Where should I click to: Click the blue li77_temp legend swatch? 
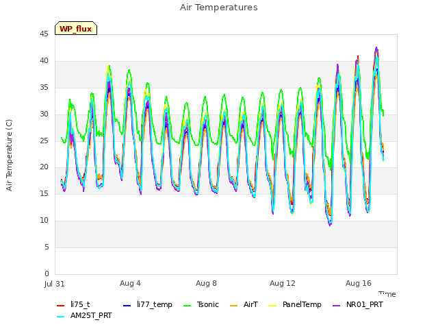pos(127,305)
